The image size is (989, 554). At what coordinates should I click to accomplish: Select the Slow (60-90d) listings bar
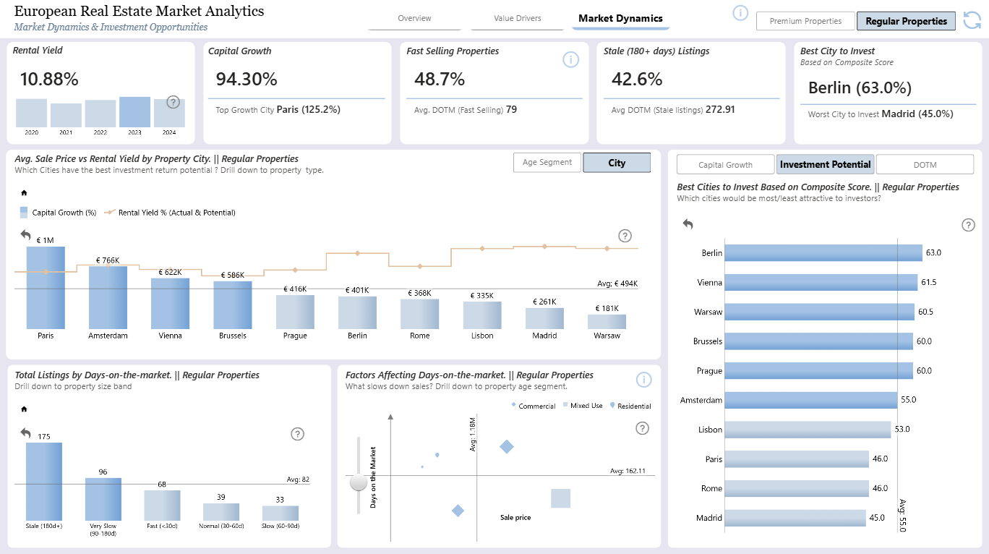pos(281,513)
